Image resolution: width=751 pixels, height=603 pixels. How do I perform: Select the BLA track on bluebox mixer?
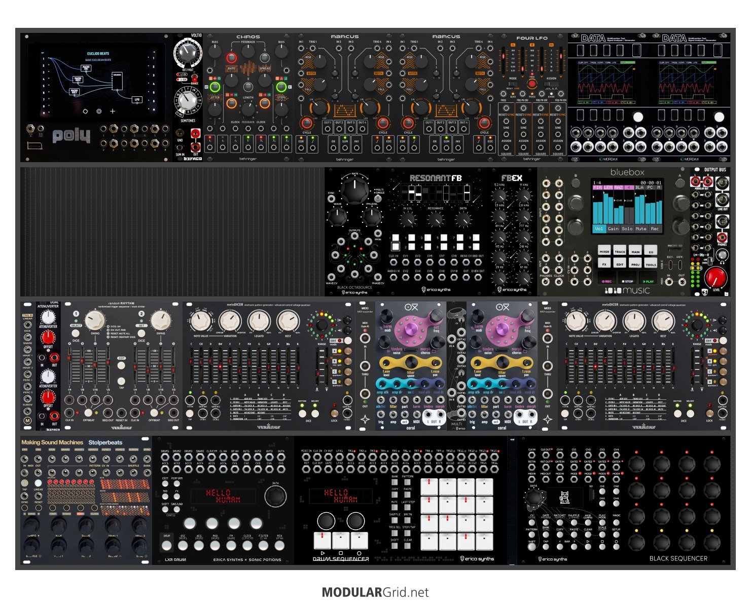click(x=639, y=187)
